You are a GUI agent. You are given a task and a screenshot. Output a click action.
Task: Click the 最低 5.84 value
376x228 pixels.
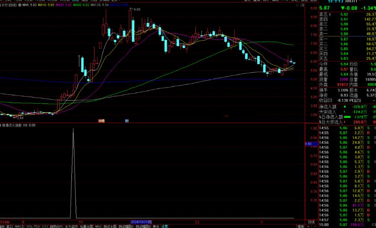[344, 74]
